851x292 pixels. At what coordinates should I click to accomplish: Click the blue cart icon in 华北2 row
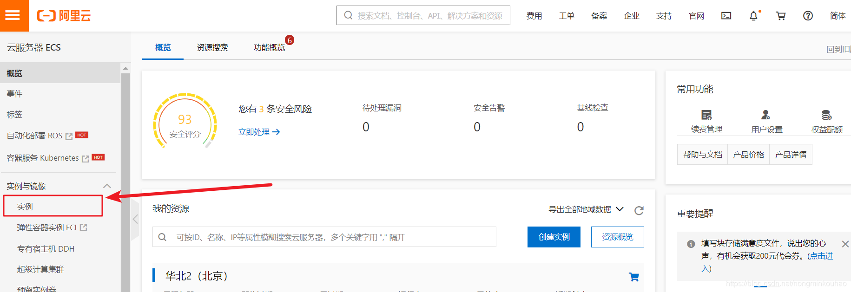(x=633, y=277)
